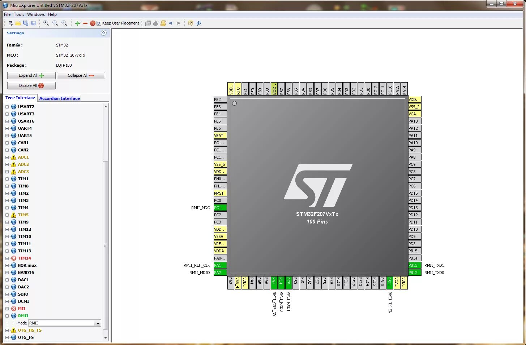Click the MII red error icon
The height and width of the screenshot is (345, 526).
[x=14, y=309]
